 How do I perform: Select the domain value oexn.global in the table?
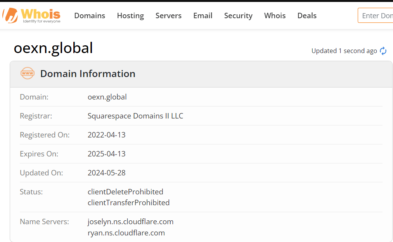pyautogui.click(x=107, y=97)
